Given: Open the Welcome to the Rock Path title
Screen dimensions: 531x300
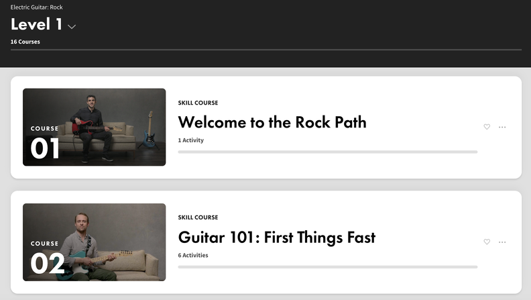Looking at the screenshot, I should 272,122.
